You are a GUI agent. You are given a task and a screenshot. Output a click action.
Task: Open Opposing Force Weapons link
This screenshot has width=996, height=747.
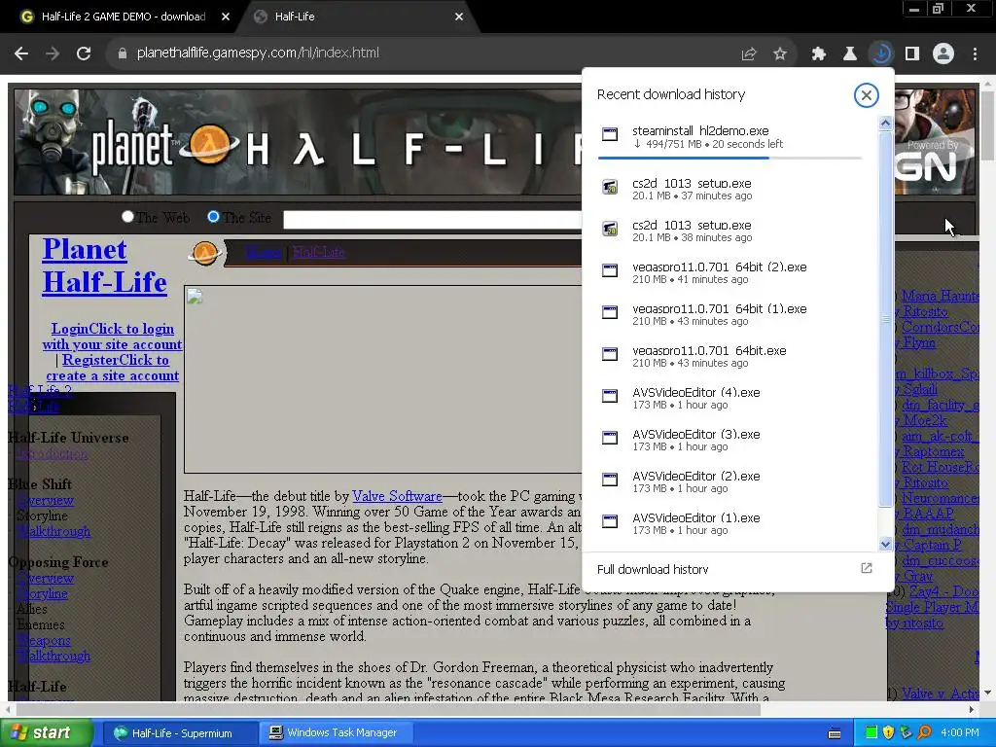(43, 640)
